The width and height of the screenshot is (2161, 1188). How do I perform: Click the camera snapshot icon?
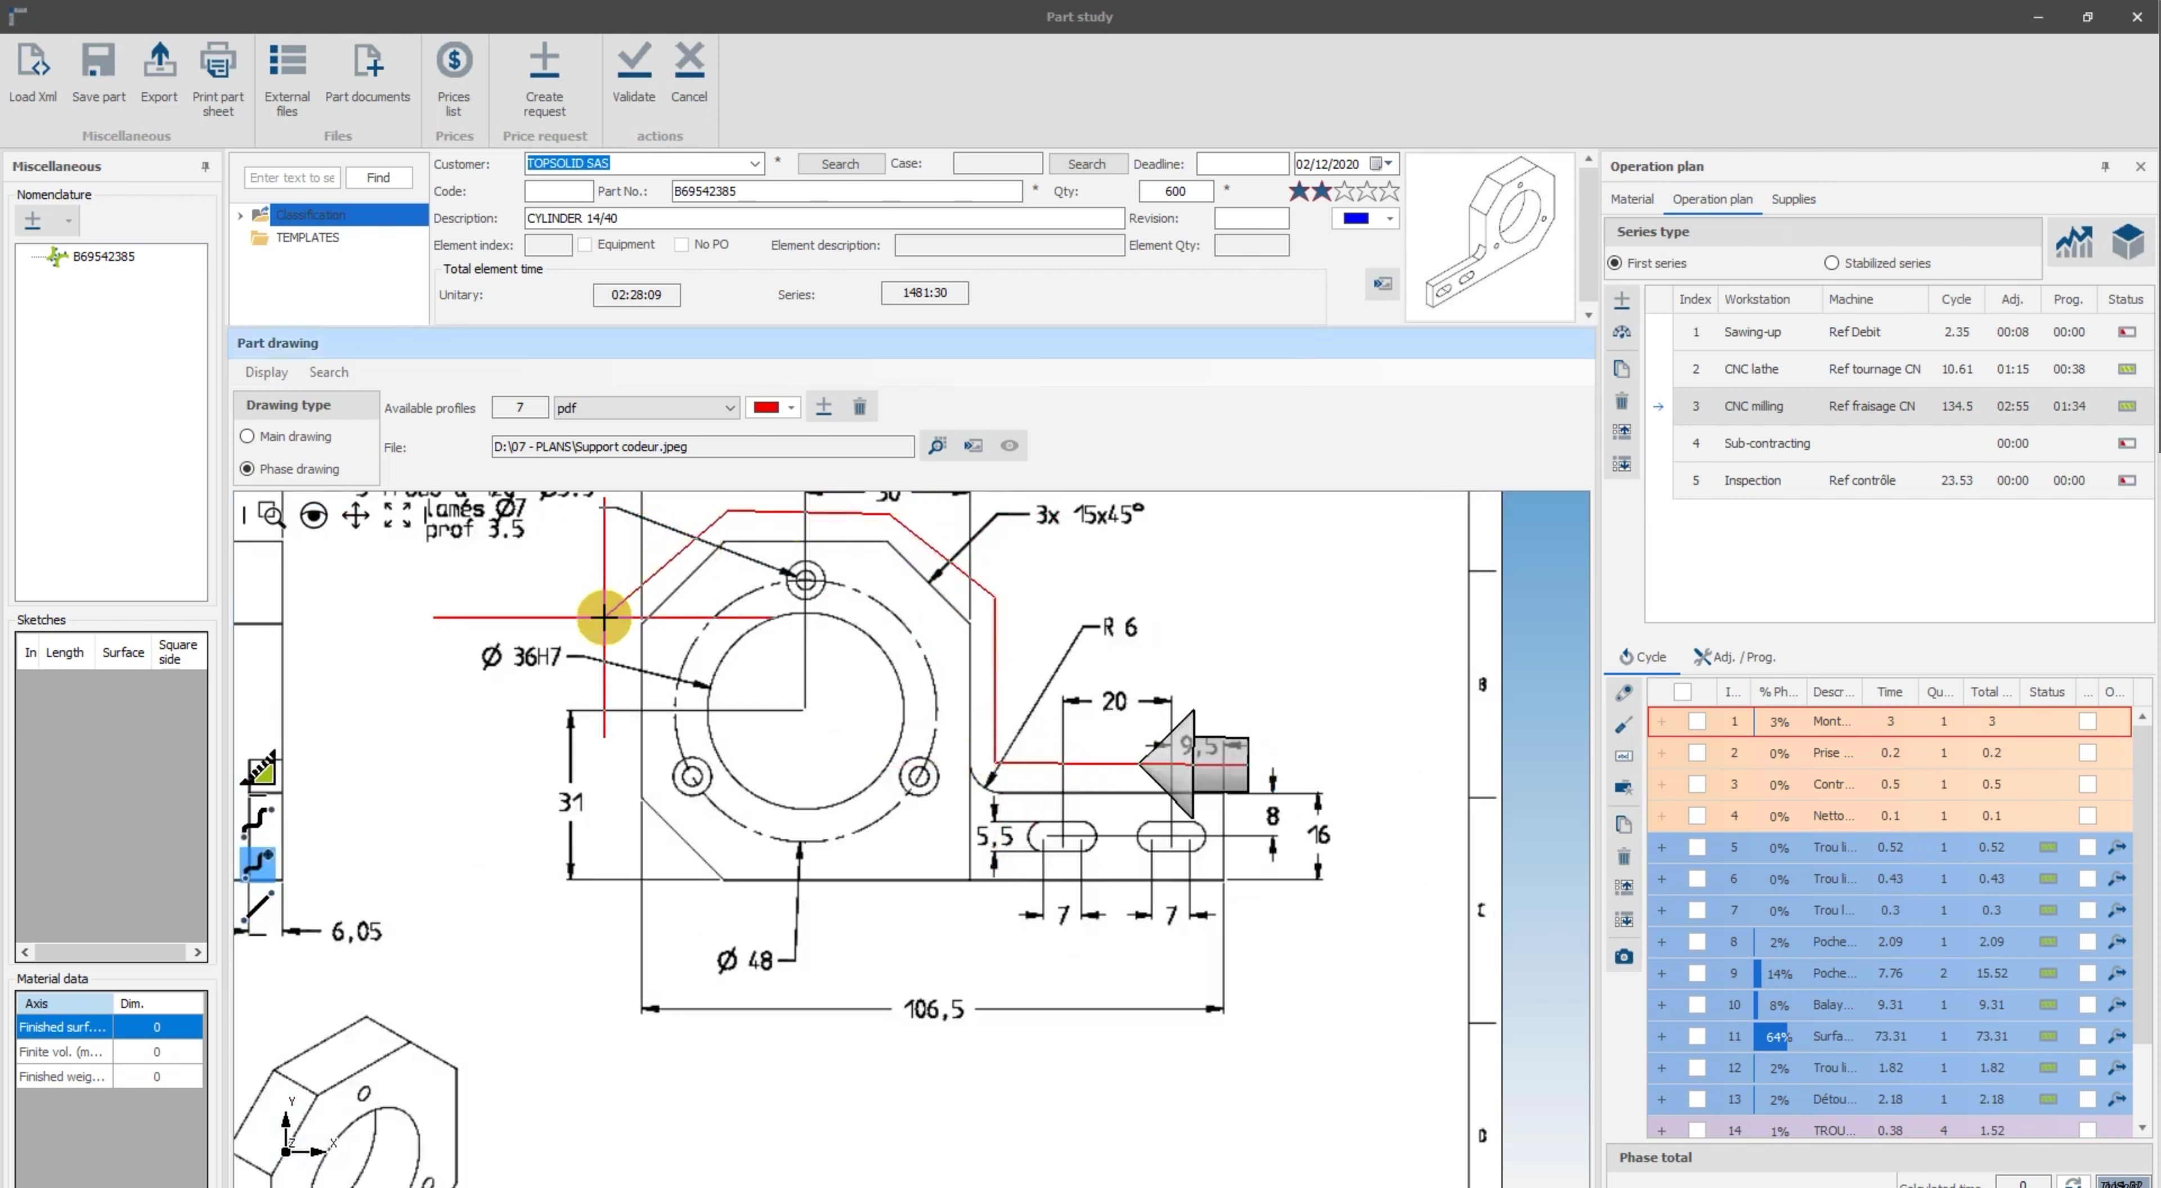(1624, 957)
